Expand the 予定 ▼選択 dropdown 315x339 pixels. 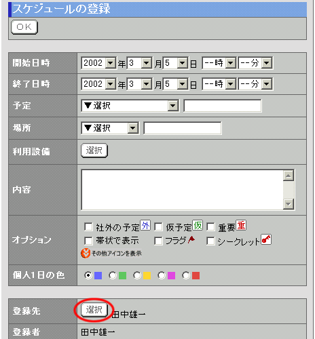pyautogui.click(x=130, y=106)
